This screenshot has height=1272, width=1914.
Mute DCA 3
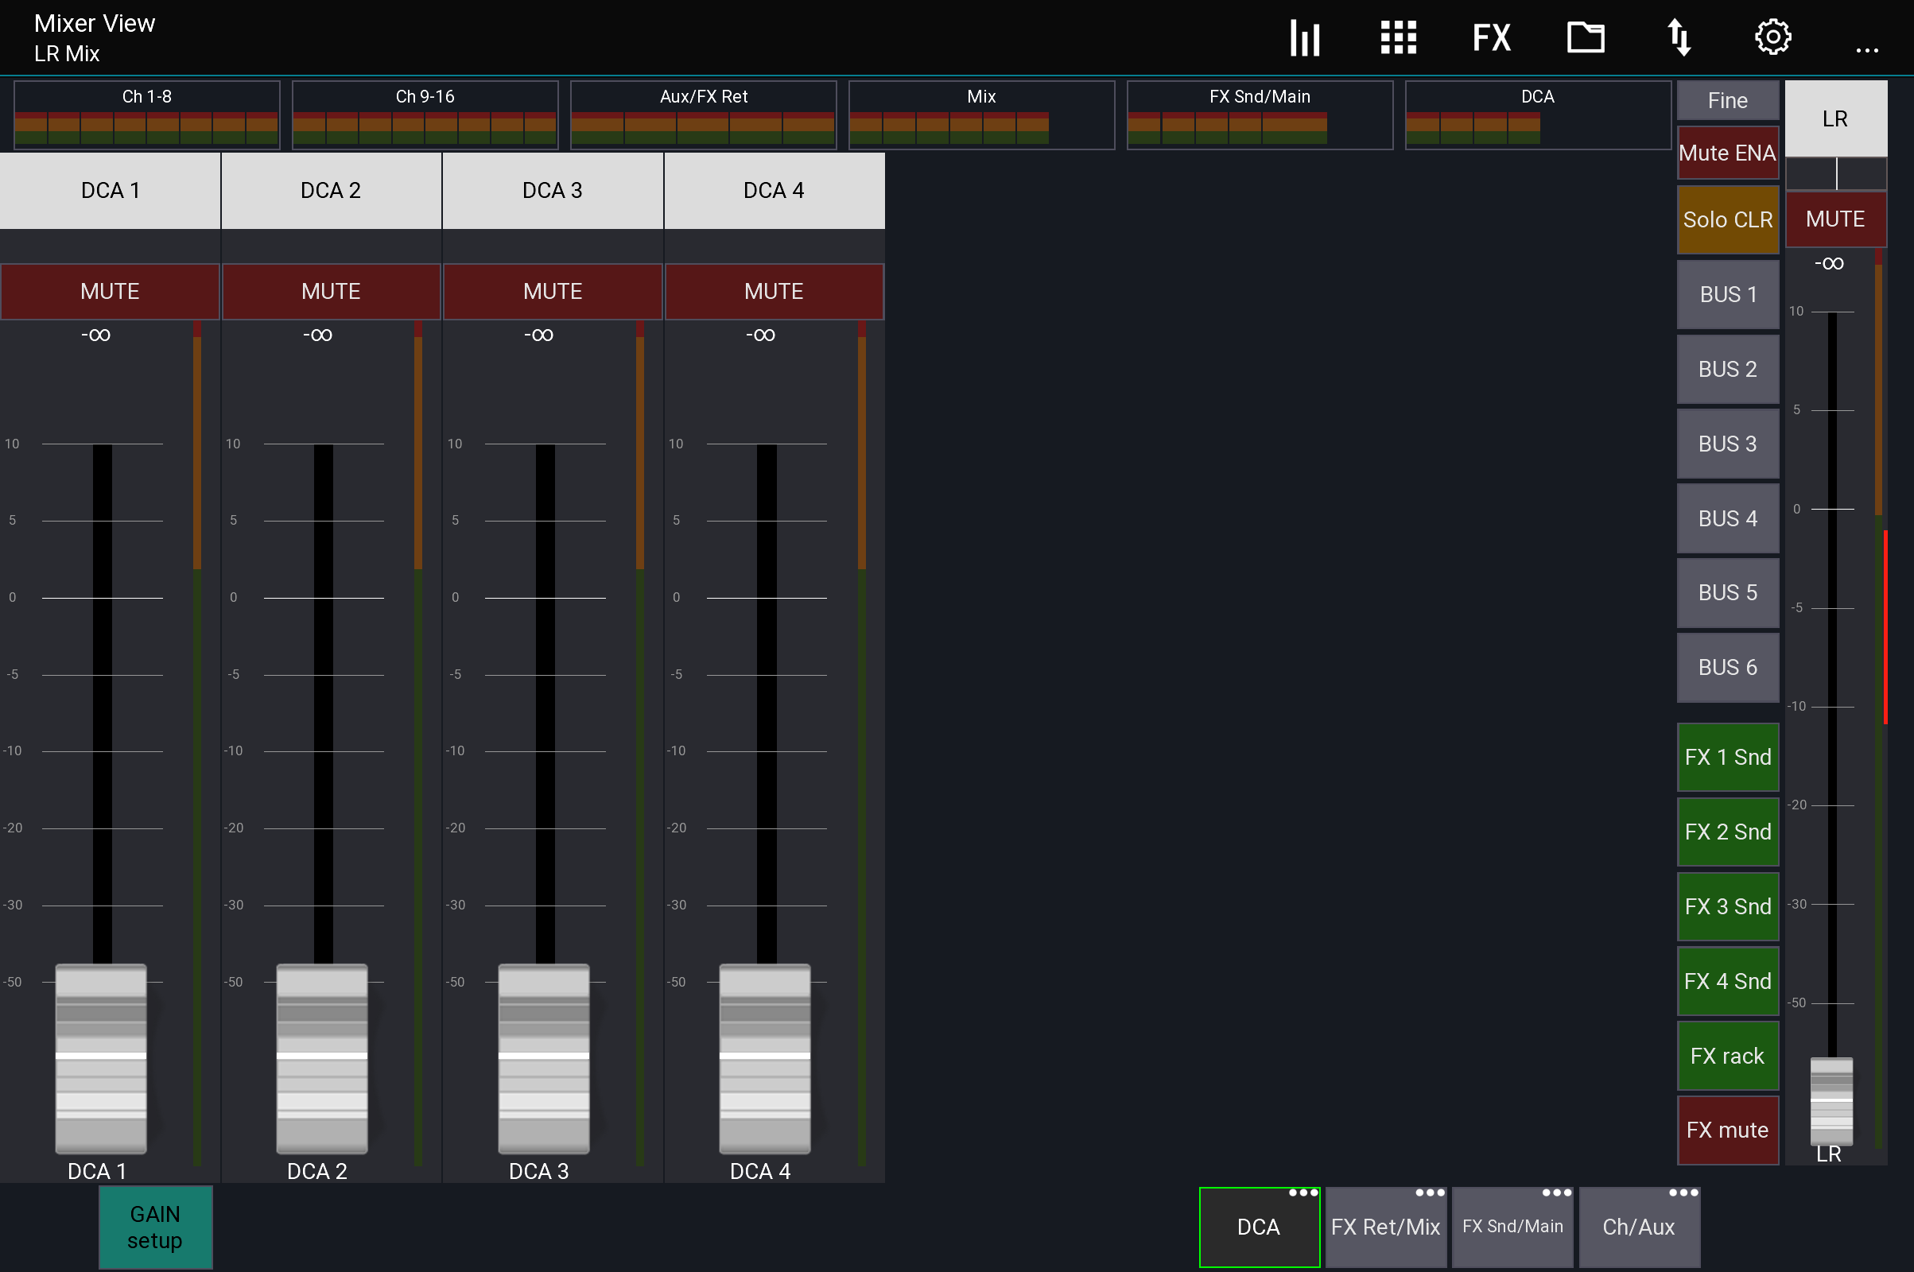(553, 291)
